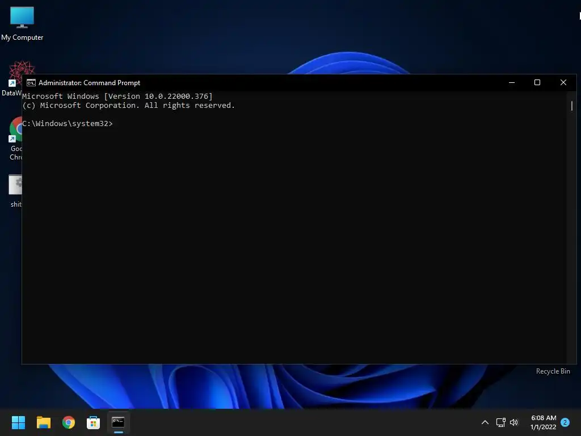Open the clock showing 6:08 AM

coord(544,422)
